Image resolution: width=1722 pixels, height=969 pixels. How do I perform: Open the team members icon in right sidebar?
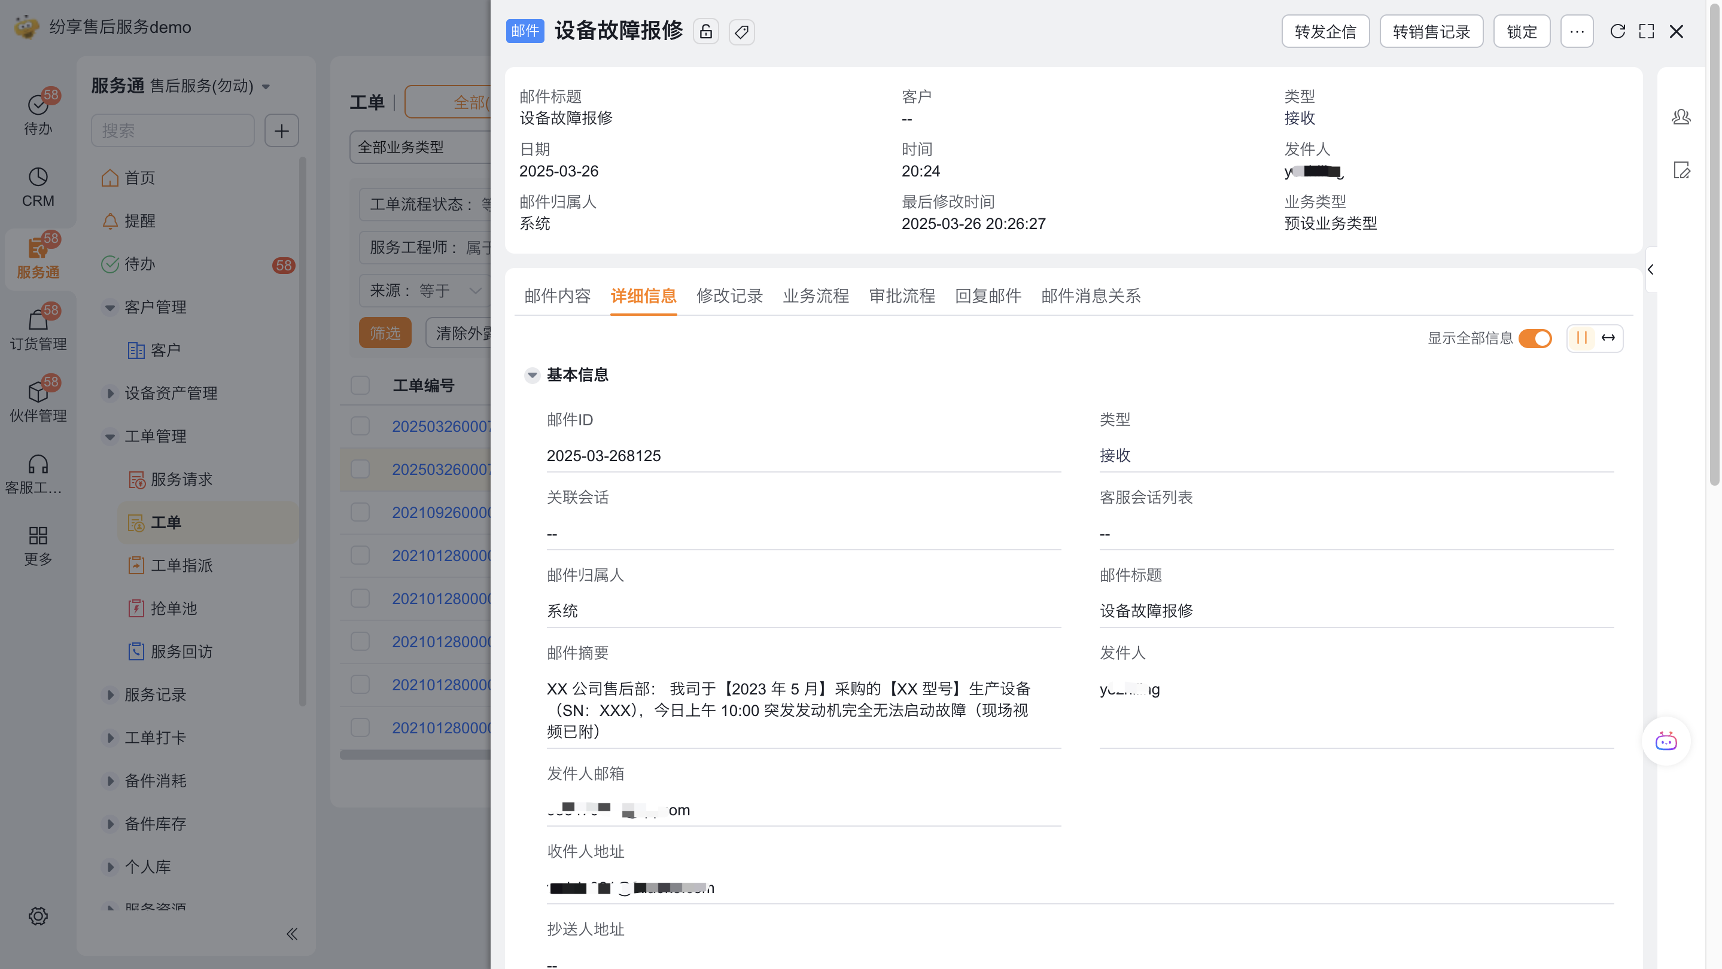1681,117
